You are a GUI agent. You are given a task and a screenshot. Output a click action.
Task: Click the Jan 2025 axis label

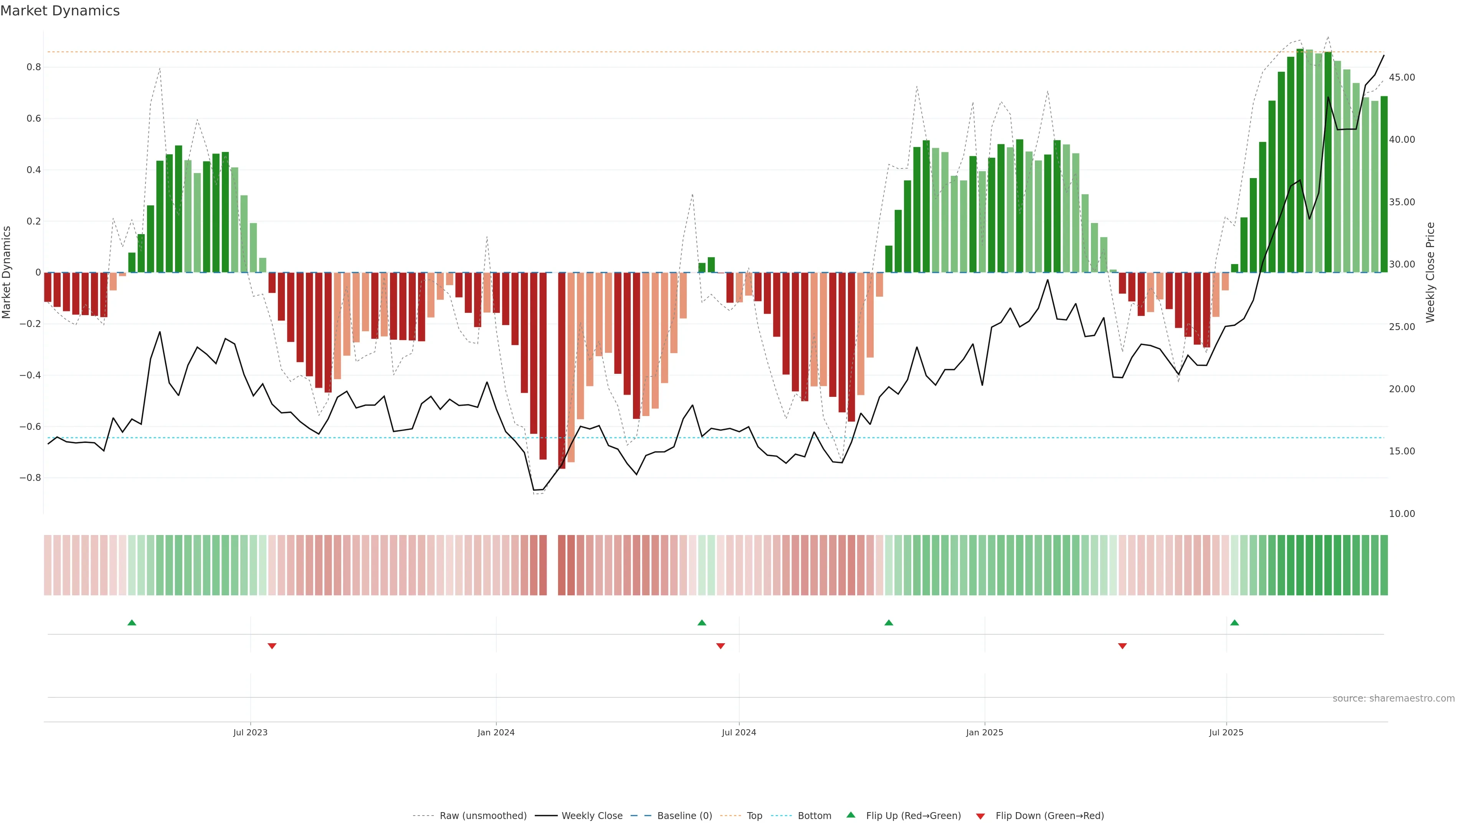coord(984,732)
